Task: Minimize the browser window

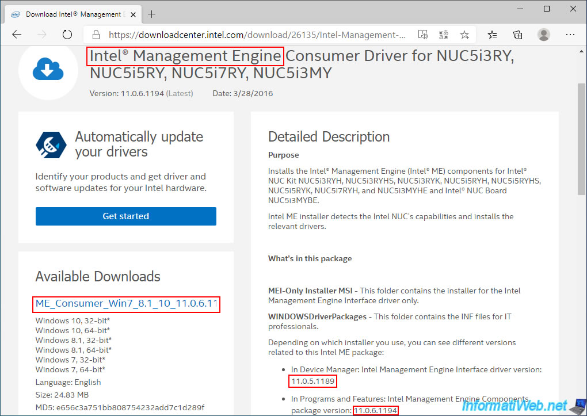Action: pos(520,9)
